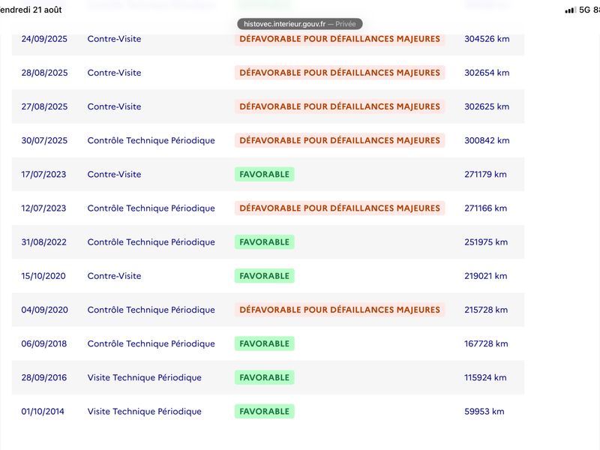The height and width of the screenshot is (450, 600).
Task: Click the Favorable badge for 31/08/2022
Action: (265, 241)
